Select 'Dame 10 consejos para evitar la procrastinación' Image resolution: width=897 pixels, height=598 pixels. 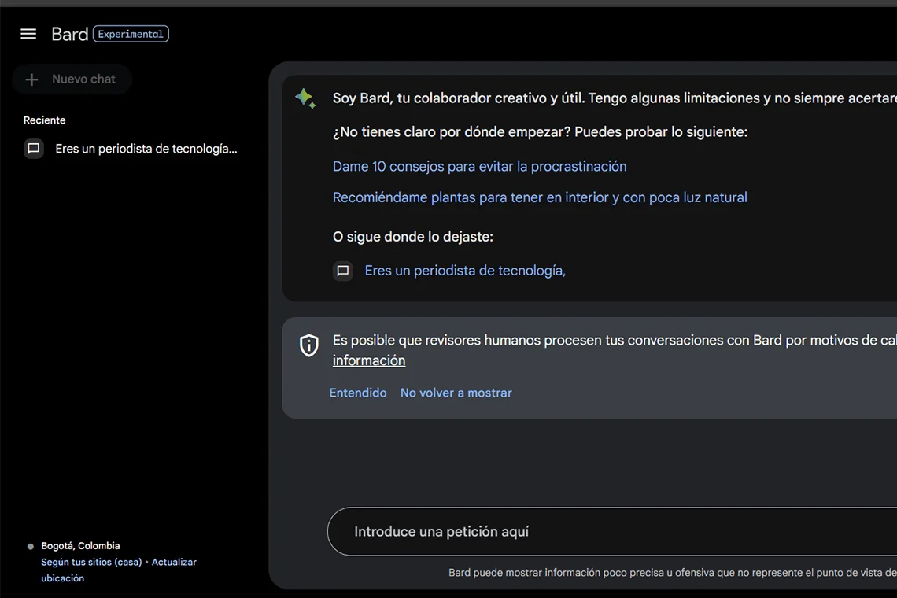[479, 166]
